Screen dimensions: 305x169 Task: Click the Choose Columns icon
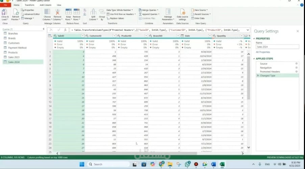[47, 12]
